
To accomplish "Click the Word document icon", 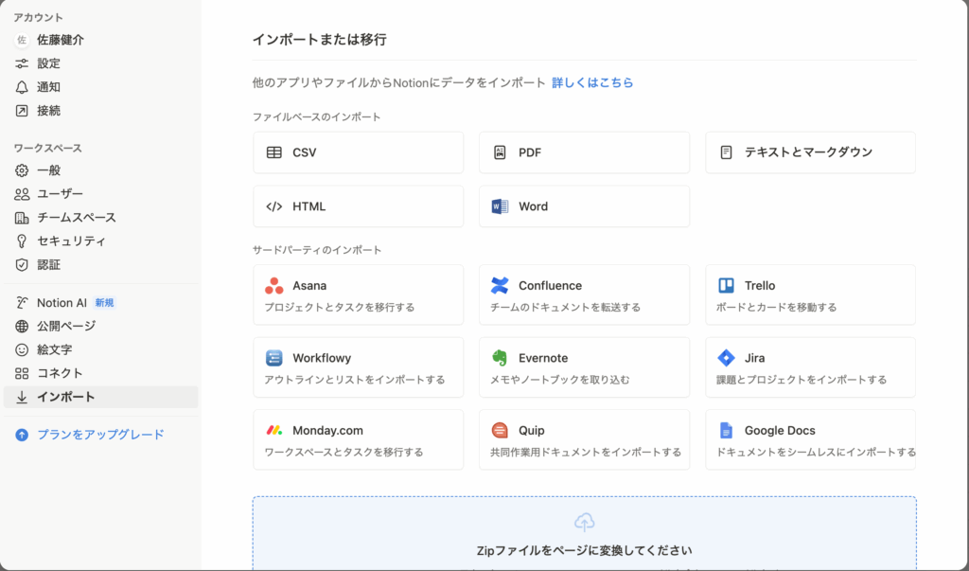I will pos(500,206).
